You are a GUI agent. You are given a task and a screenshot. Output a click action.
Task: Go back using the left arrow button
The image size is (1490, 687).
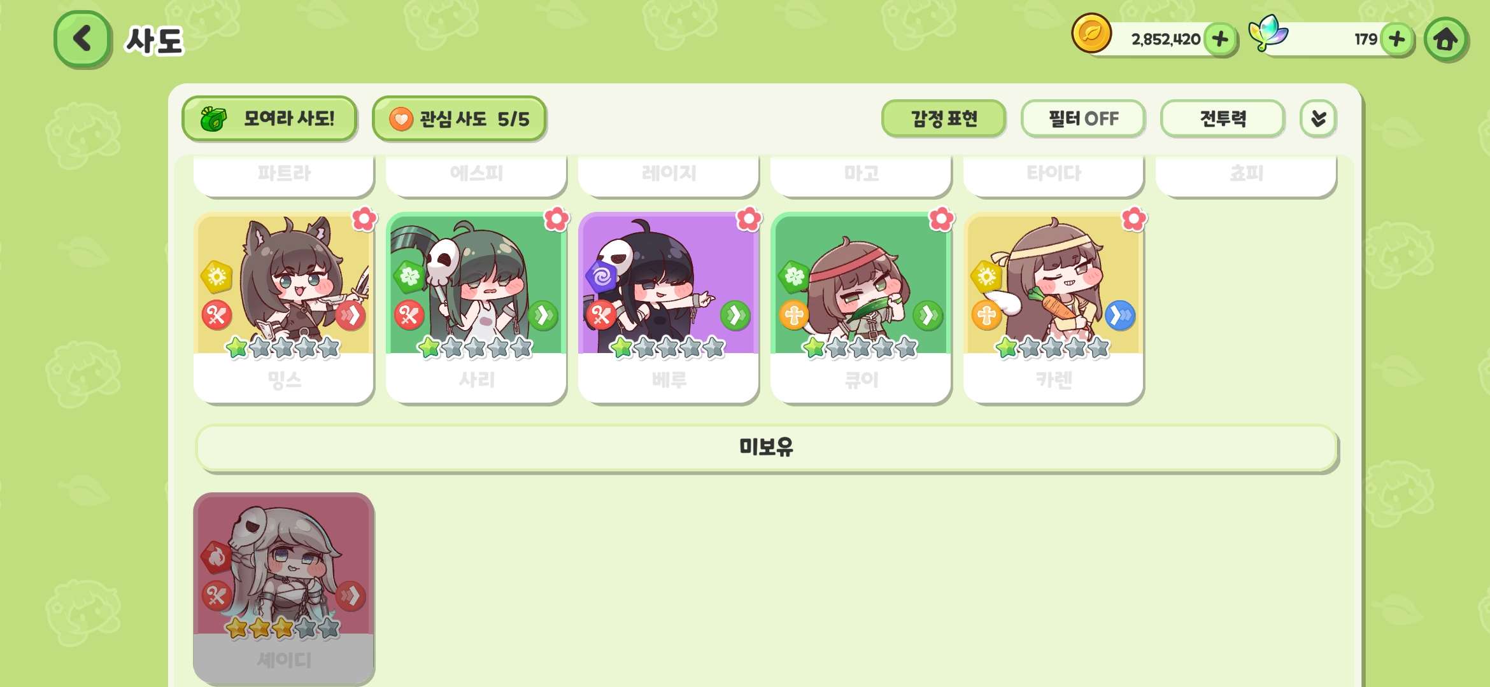coord(83,39)
